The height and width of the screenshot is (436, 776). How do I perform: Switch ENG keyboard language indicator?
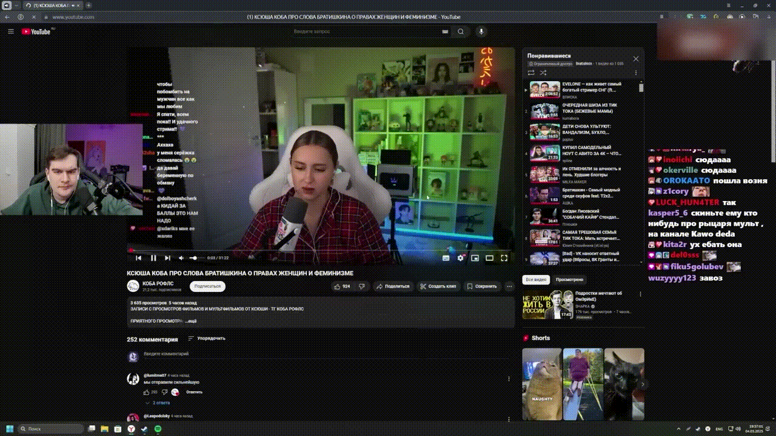(719, 429)
